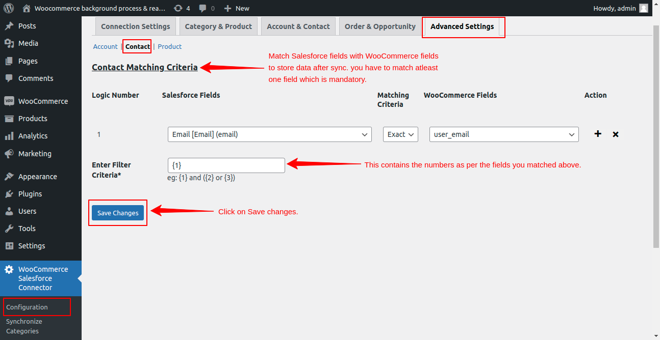Click the Analytics bar chart icon
This screenshot has height=340, width=660.
pos(9,136)
